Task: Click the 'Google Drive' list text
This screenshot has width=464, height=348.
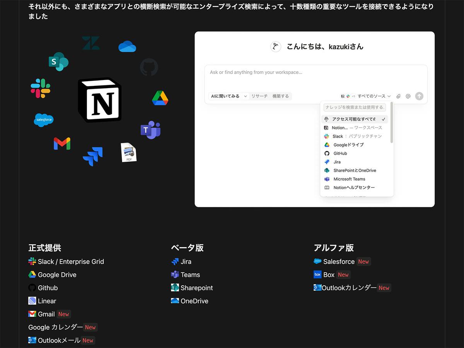Action: click(x=57, y=275)
